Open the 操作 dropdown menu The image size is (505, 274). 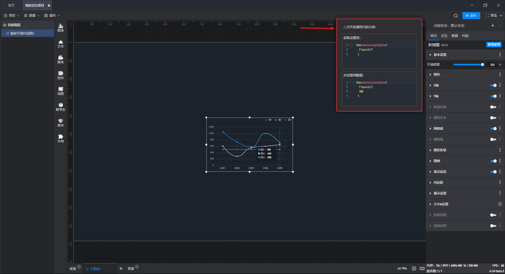[x=52, y=16]
